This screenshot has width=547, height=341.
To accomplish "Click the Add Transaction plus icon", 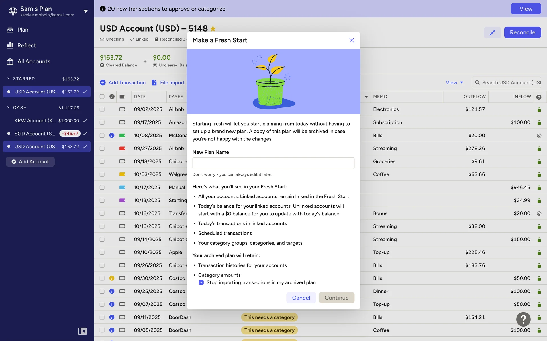I will tap(103, 82).
